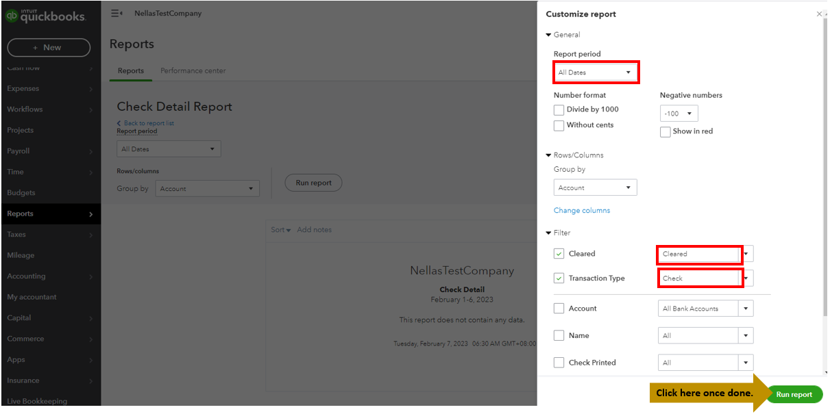Open Payroll in the sidebar
Viewport: 830px width, 414px height.
[x=50, y=151]
